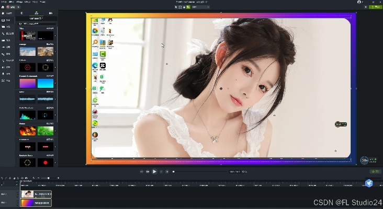
Task: Select the gradient background clip on timeline
Action: (x=36, y=202)
